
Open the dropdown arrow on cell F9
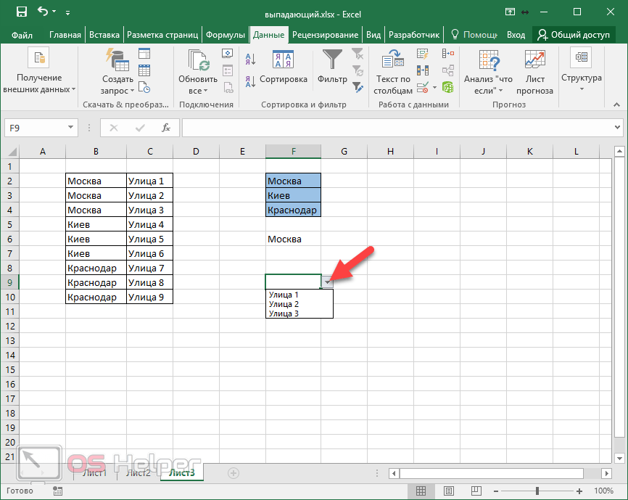click(x=328, y=282)
